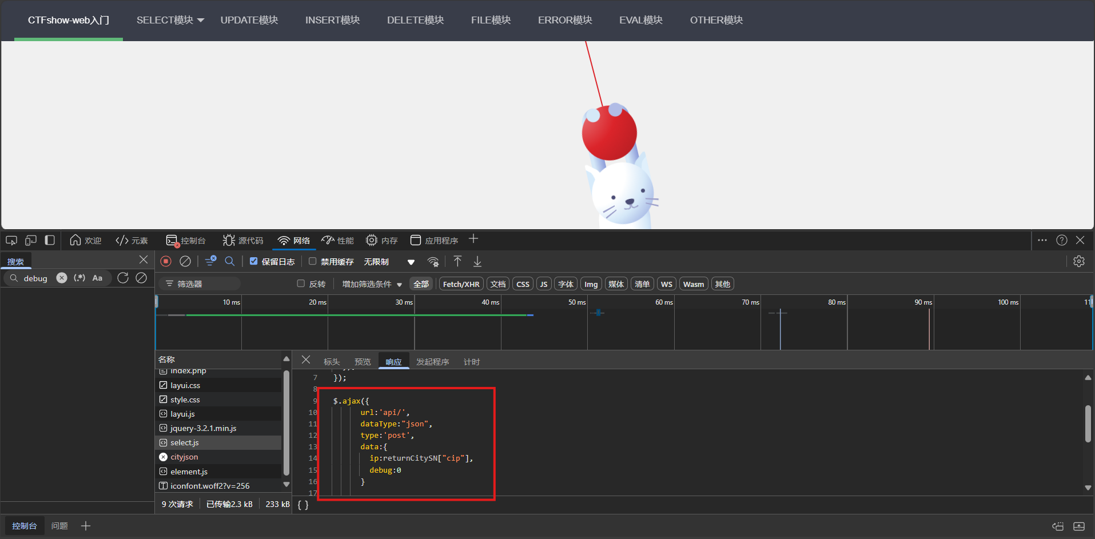Click the inspect element picker icon
Image resolution: width=1095 pixels, height=539 pixels.
[x=11, y=241]
